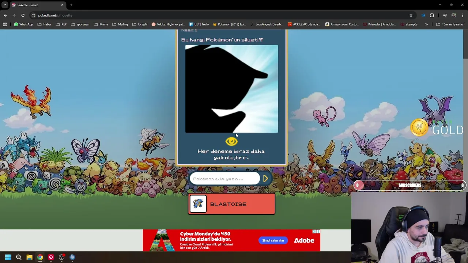Open the Mailing bookmarks folder

(x=120, y=24)
